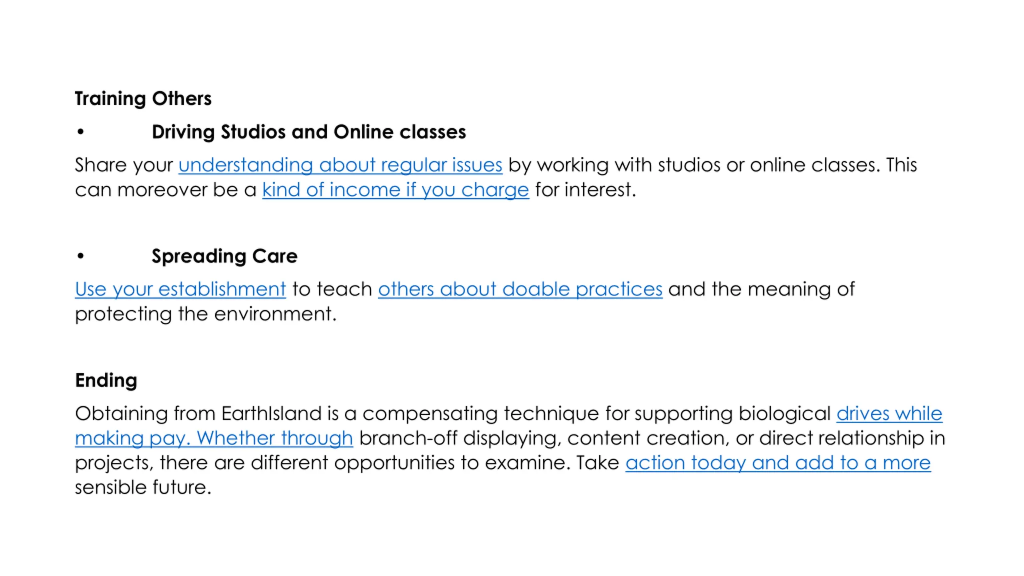This screenshot has width=1024, height=576.
Task: Open the "action today and add to a more" link
Action: click(x=778, y=463)
